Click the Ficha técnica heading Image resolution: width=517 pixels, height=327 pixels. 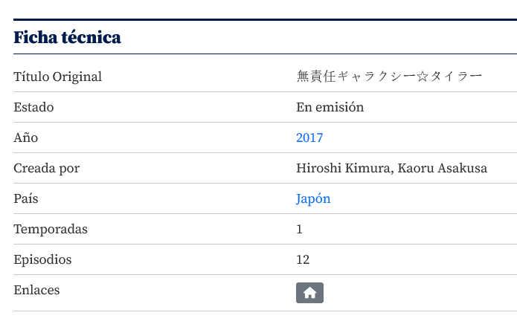[67, 37]
